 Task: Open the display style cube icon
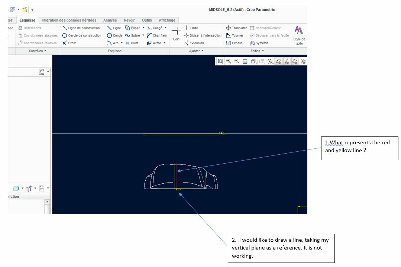coord(253,61)
